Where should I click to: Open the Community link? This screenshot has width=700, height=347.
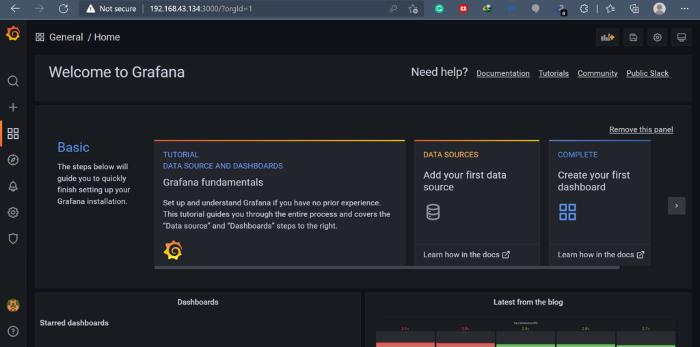(597, 73)
